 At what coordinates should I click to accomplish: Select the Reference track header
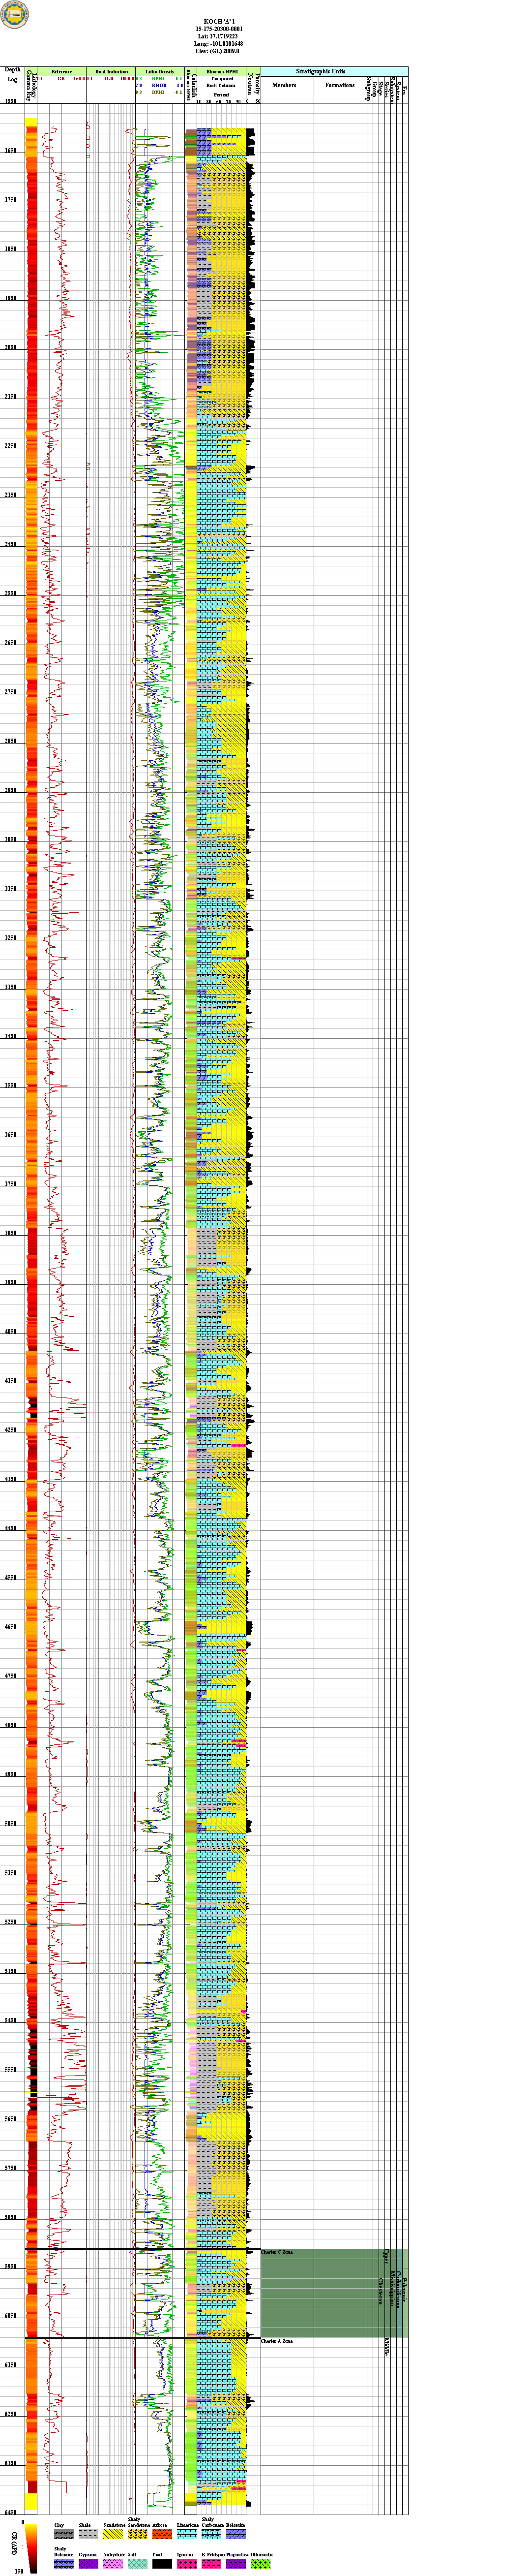pyautogui.click(x=62, y=72)
